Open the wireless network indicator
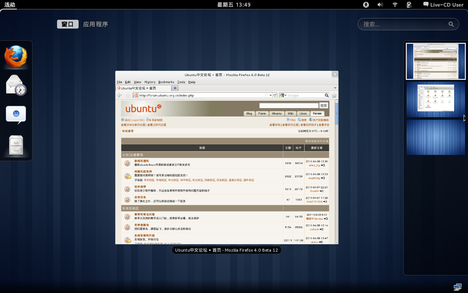The height and width of the screenshot is (293, 468). [x=395, y=5]
